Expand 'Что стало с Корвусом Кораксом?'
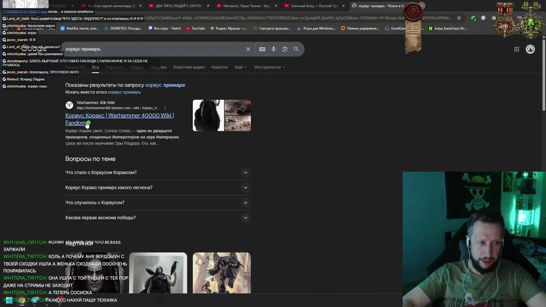The image size is (546, 307). pos(158,172)
